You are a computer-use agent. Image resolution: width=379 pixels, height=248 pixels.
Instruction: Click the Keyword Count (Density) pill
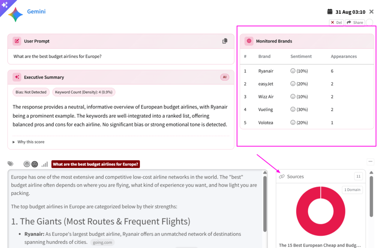tap(84, 92)
